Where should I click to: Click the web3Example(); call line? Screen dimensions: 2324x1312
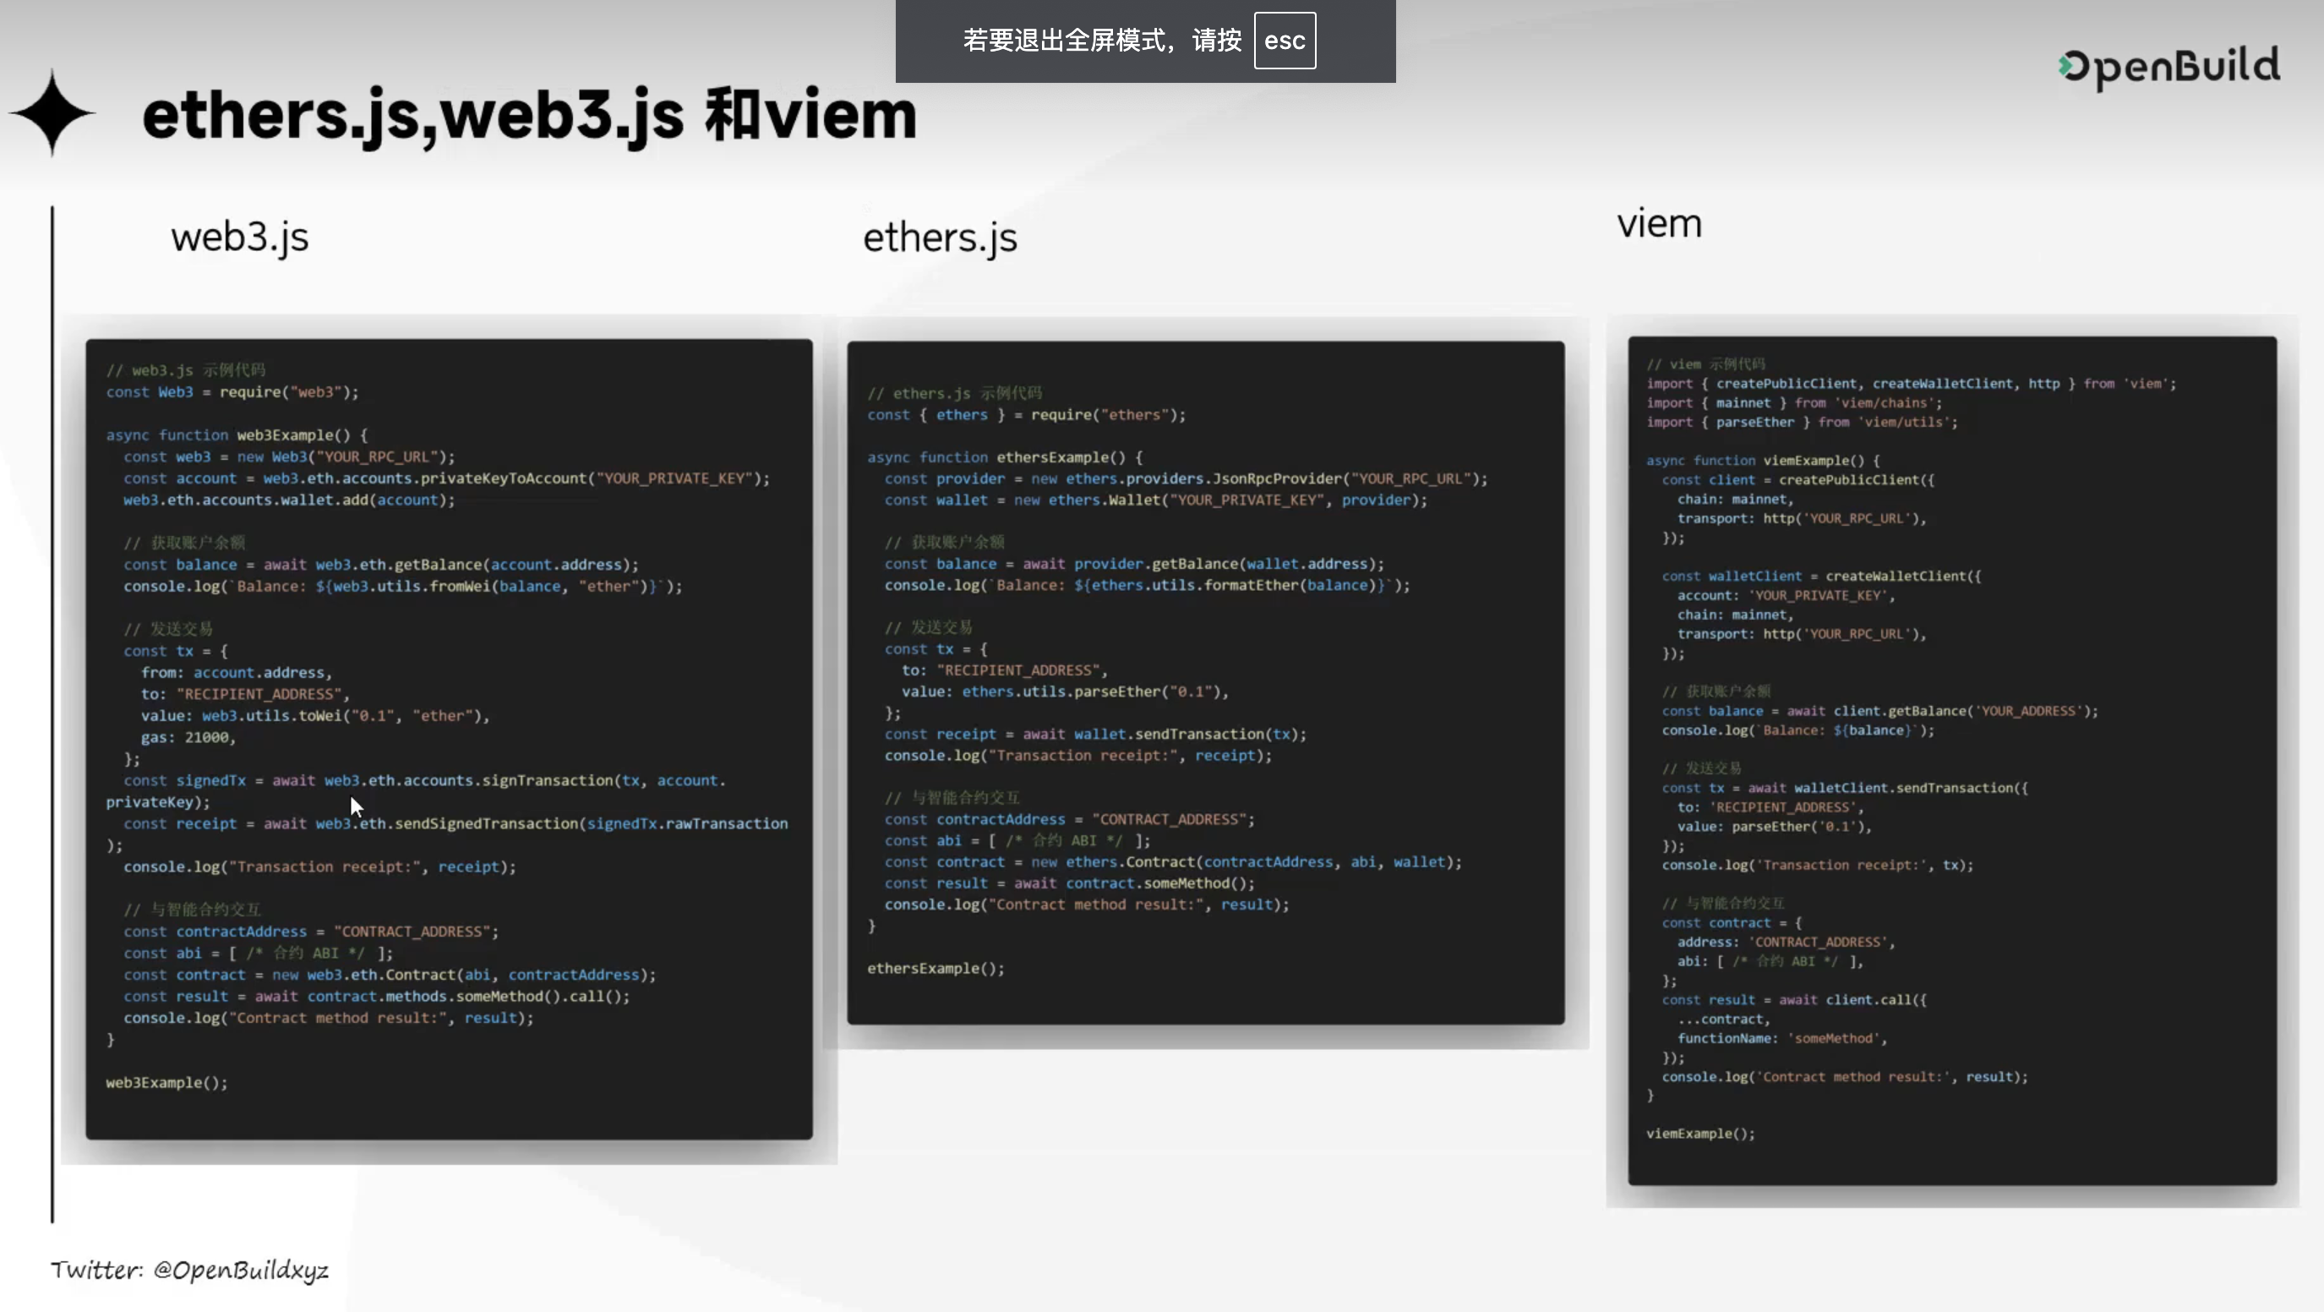point(166,1082)
